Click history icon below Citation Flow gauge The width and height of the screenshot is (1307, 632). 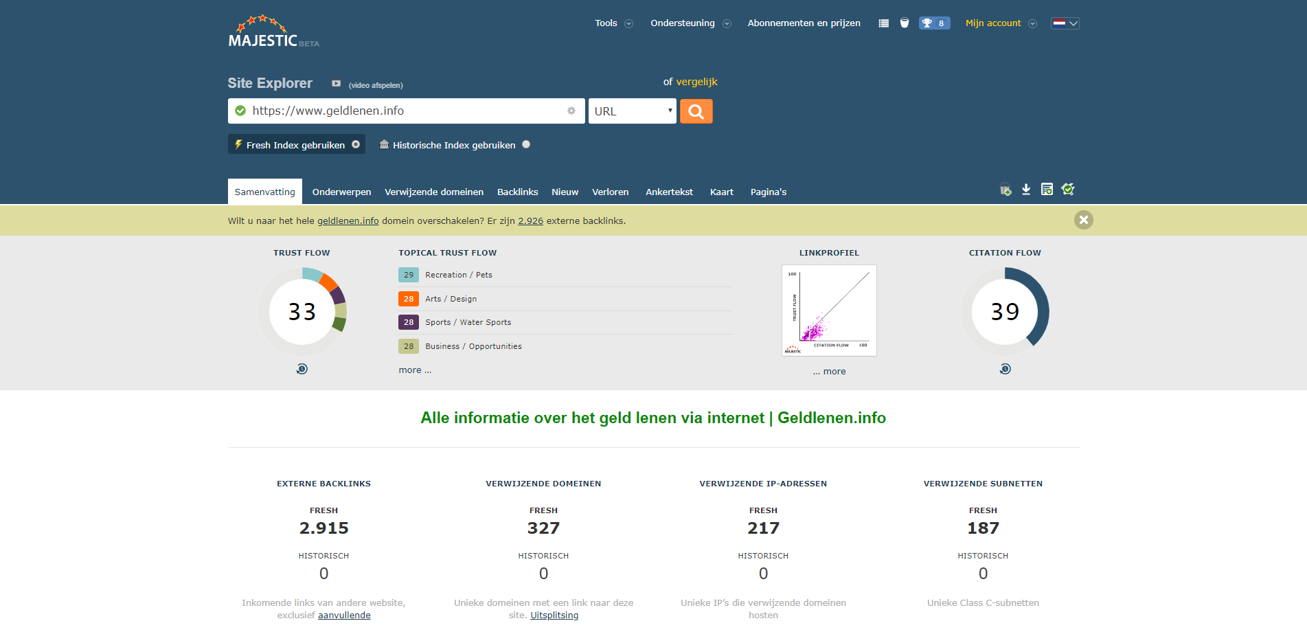tap(1005, 369)
